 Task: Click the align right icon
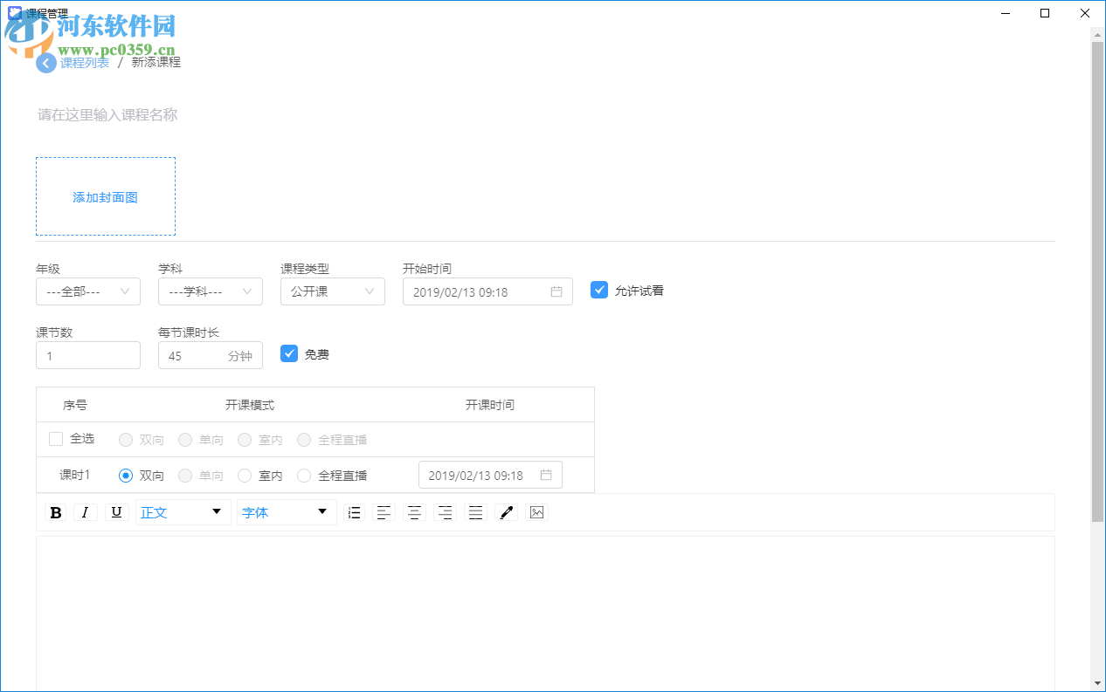click(x=445, y=512)
